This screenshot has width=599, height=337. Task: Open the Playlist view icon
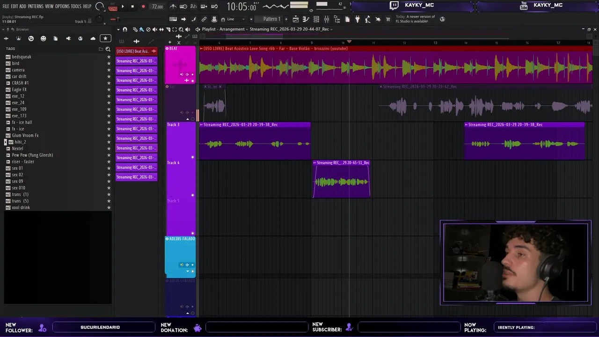coord(296,19)
